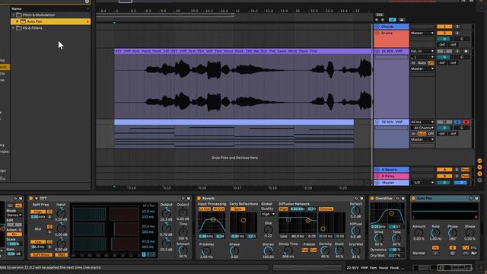Toggle the A Reverb Post button
487x274 pixels.
[465, 170]
